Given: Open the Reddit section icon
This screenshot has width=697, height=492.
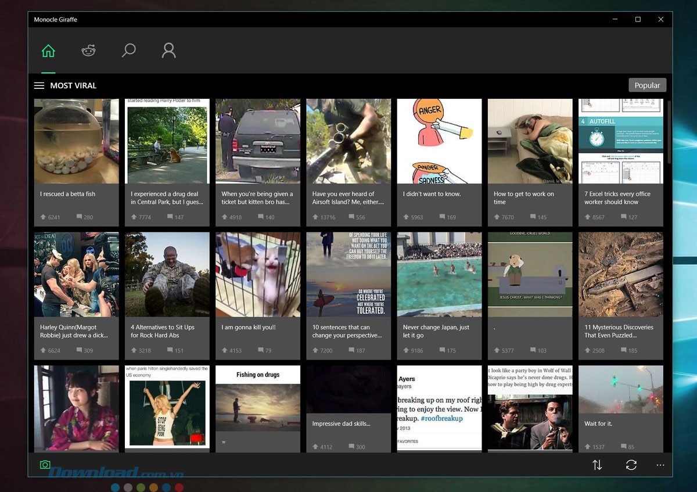Looking at the screenshot, I should 88,51.
